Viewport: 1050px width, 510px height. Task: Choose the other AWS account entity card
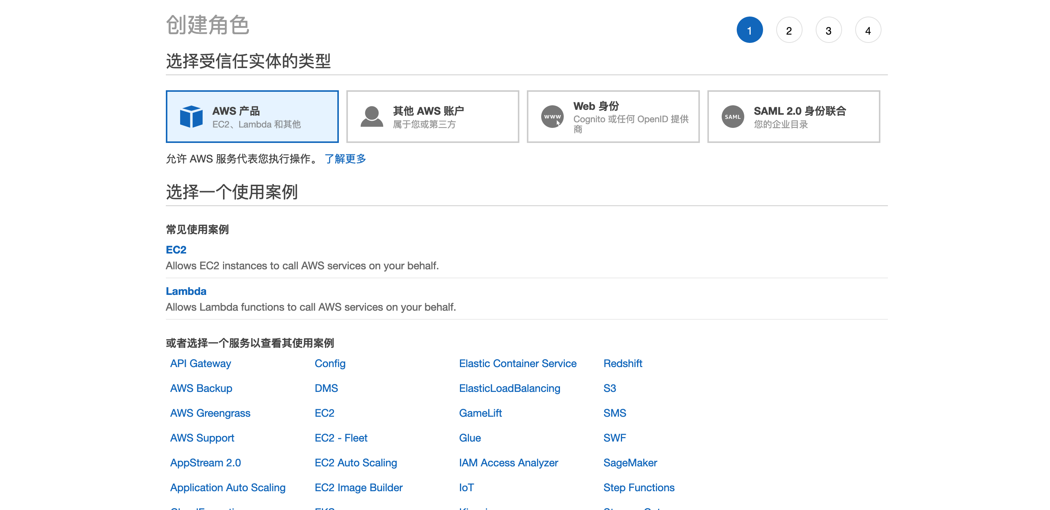432,117
